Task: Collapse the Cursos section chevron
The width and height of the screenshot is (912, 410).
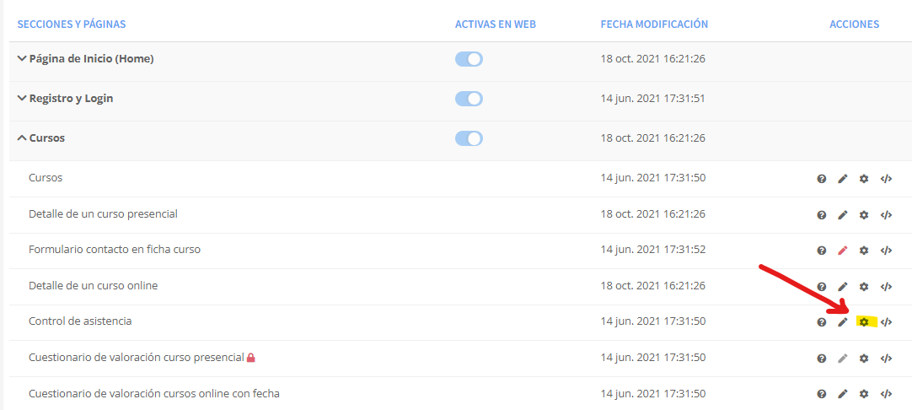Action: (x=22, y=138)
